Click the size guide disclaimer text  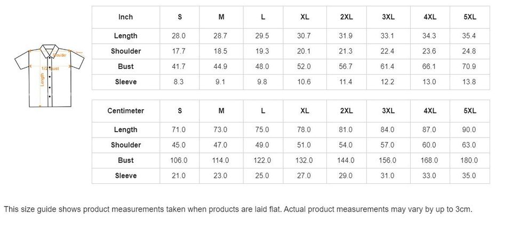[238, 209]
